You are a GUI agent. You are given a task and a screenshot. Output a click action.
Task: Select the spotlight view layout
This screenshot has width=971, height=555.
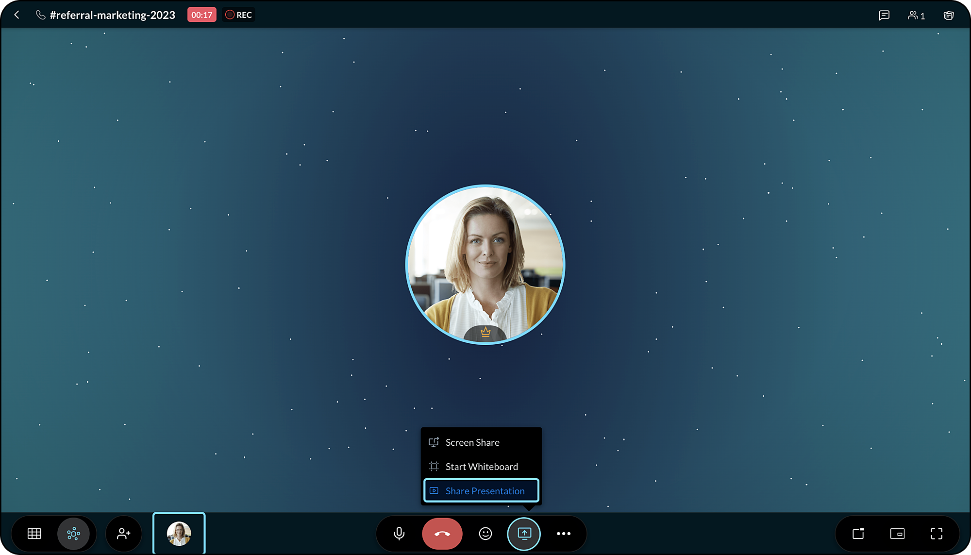click(x=73, y=534)
